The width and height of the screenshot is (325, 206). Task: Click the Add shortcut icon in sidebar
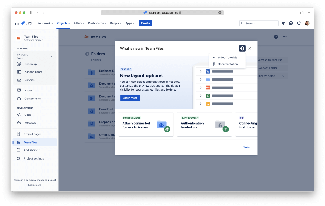pos(18,150)
